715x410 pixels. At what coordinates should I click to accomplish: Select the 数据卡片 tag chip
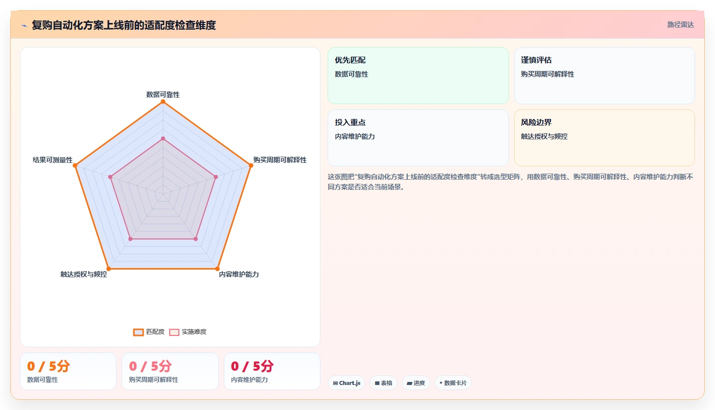pos(453,383)
